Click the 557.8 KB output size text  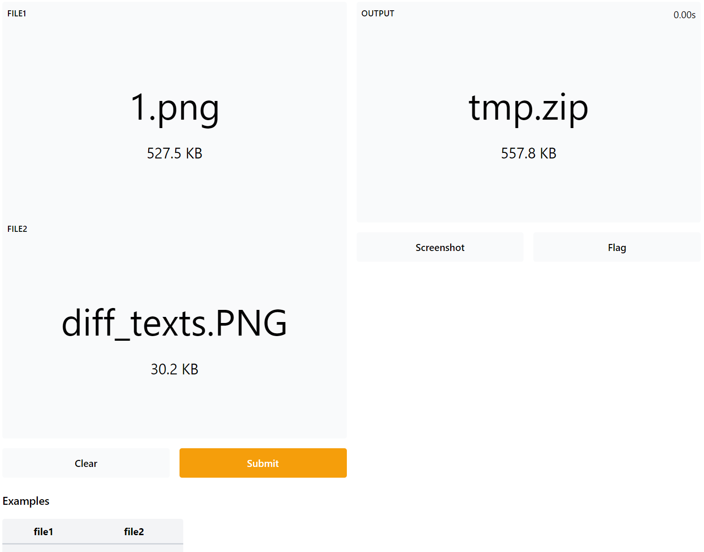click(528, 153)
